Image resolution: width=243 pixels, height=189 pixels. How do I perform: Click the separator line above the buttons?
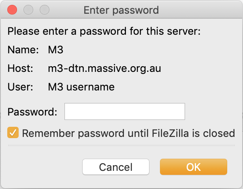click(x=122, y=145)
